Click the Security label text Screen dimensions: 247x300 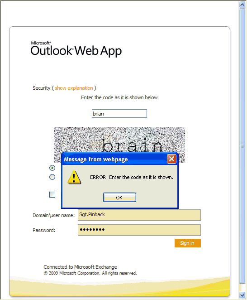(x=42, y=88)
